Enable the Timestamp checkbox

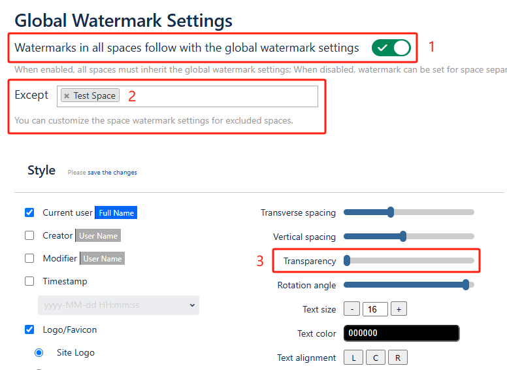(x=29, y=281)
